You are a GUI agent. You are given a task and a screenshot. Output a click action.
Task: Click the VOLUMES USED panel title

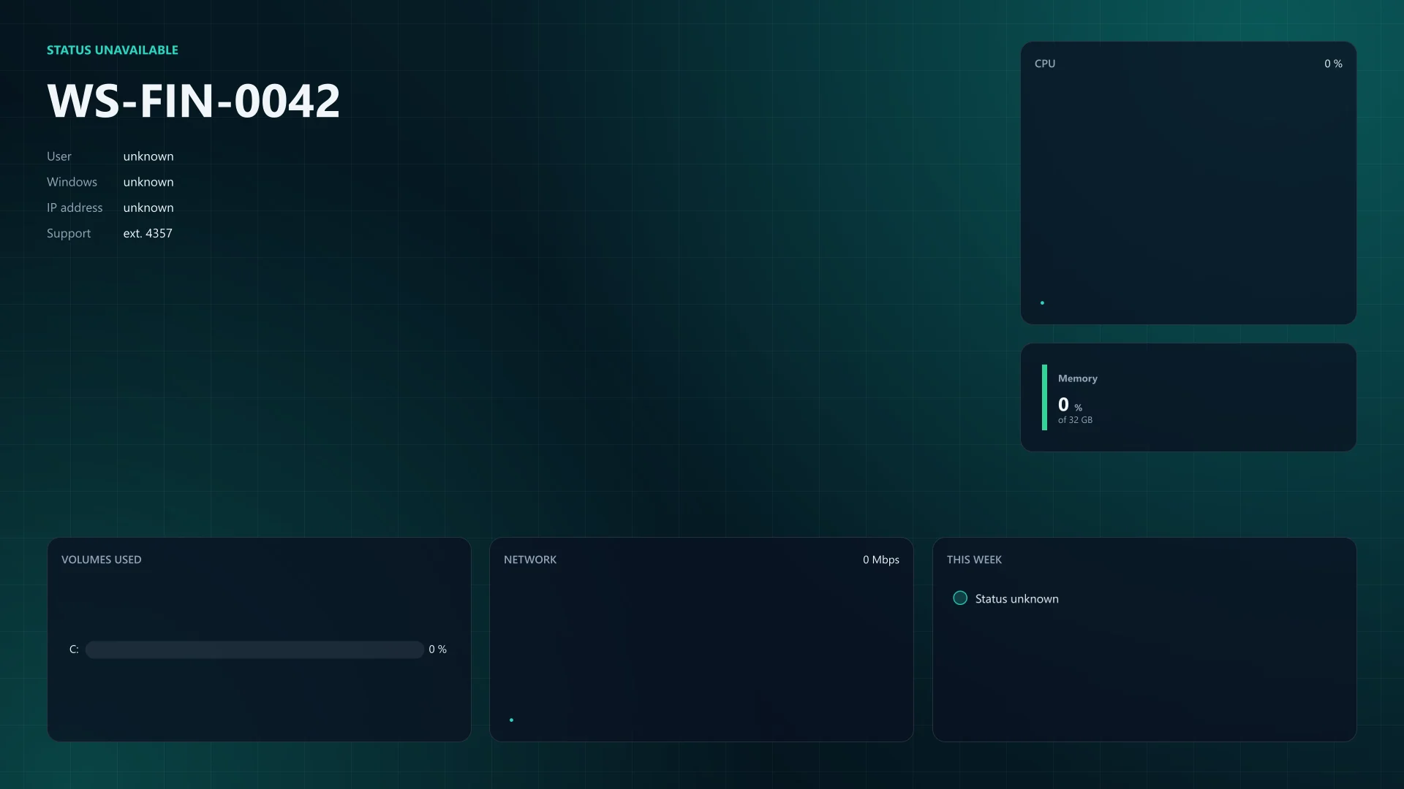coord(102,560)
